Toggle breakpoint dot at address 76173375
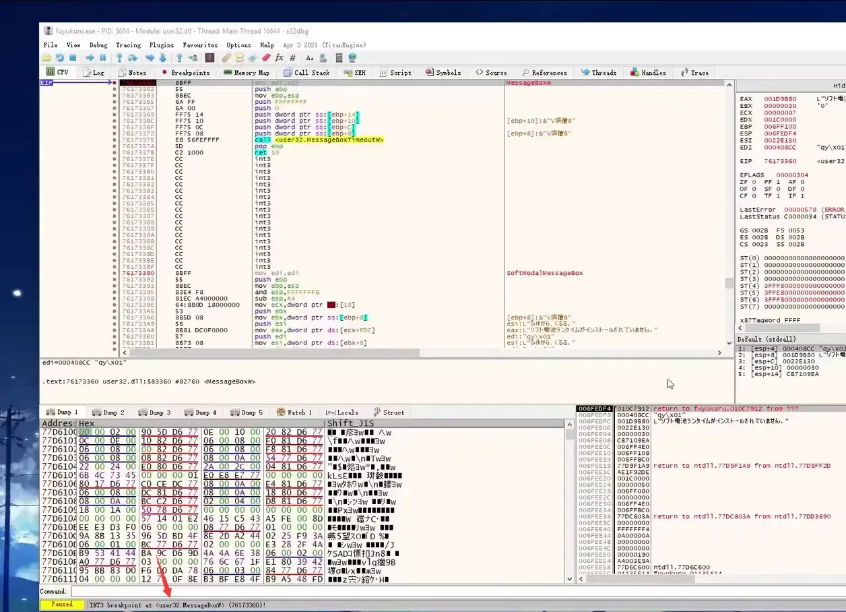Viewport: 846px width, 612px height. point(115,140)
